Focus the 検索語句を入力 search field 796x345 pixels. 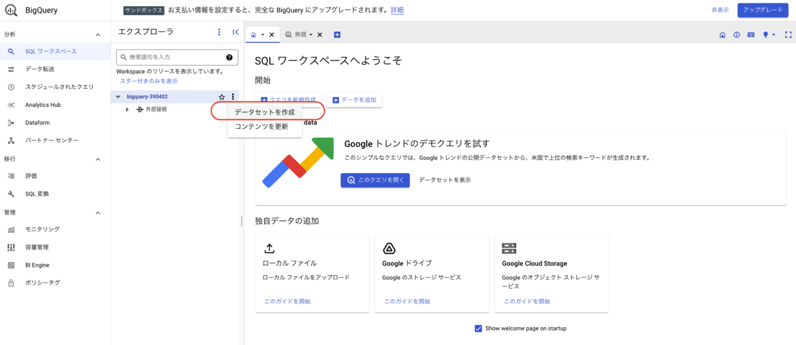click(x=177, y=58)
